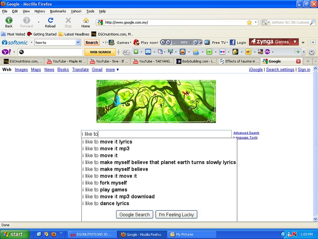This screenshot has width=318, height=239.
Task: Click I'm Feeling Lucky button
Action: click(176, 214)
